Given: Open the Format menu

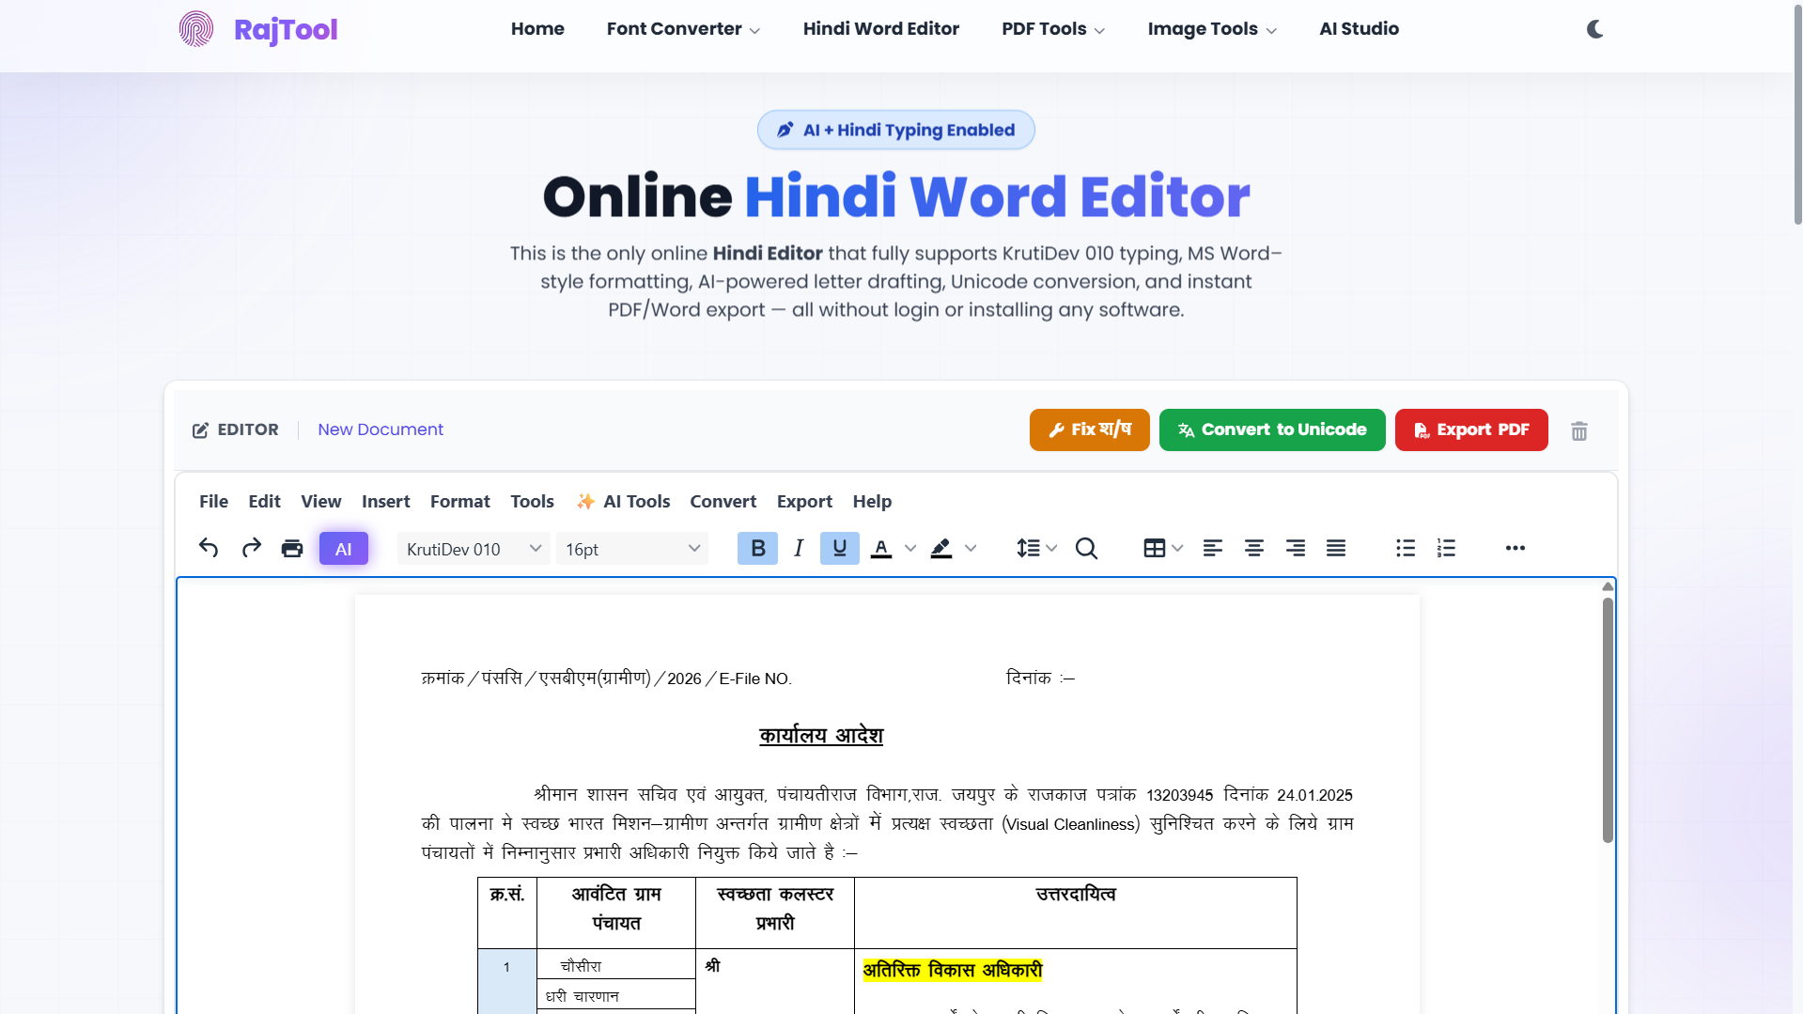Looking at the screenshot, I should tap(460, 502).
